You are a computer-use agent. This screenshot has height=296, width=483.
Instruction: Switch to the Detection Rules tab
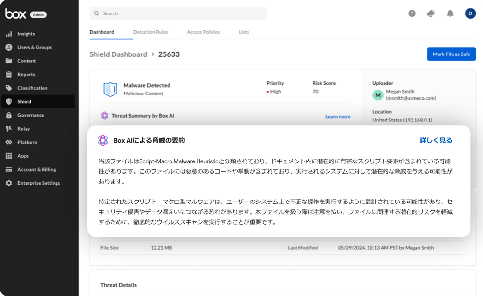click(x=150, y=32)
